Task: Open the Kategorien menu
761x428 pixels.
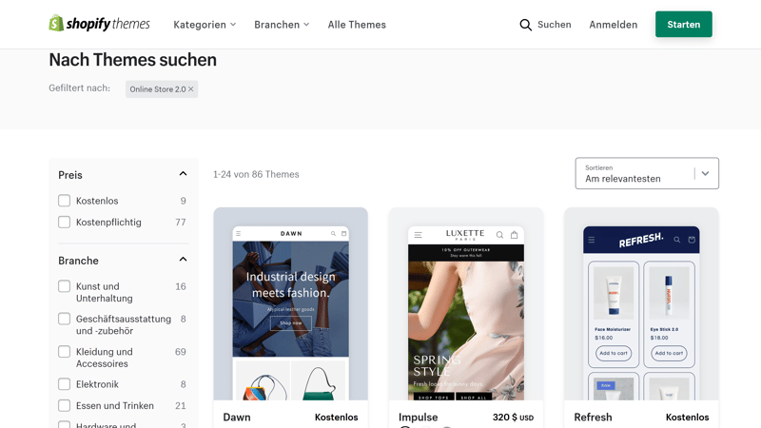Action: [x=205, y=25]
